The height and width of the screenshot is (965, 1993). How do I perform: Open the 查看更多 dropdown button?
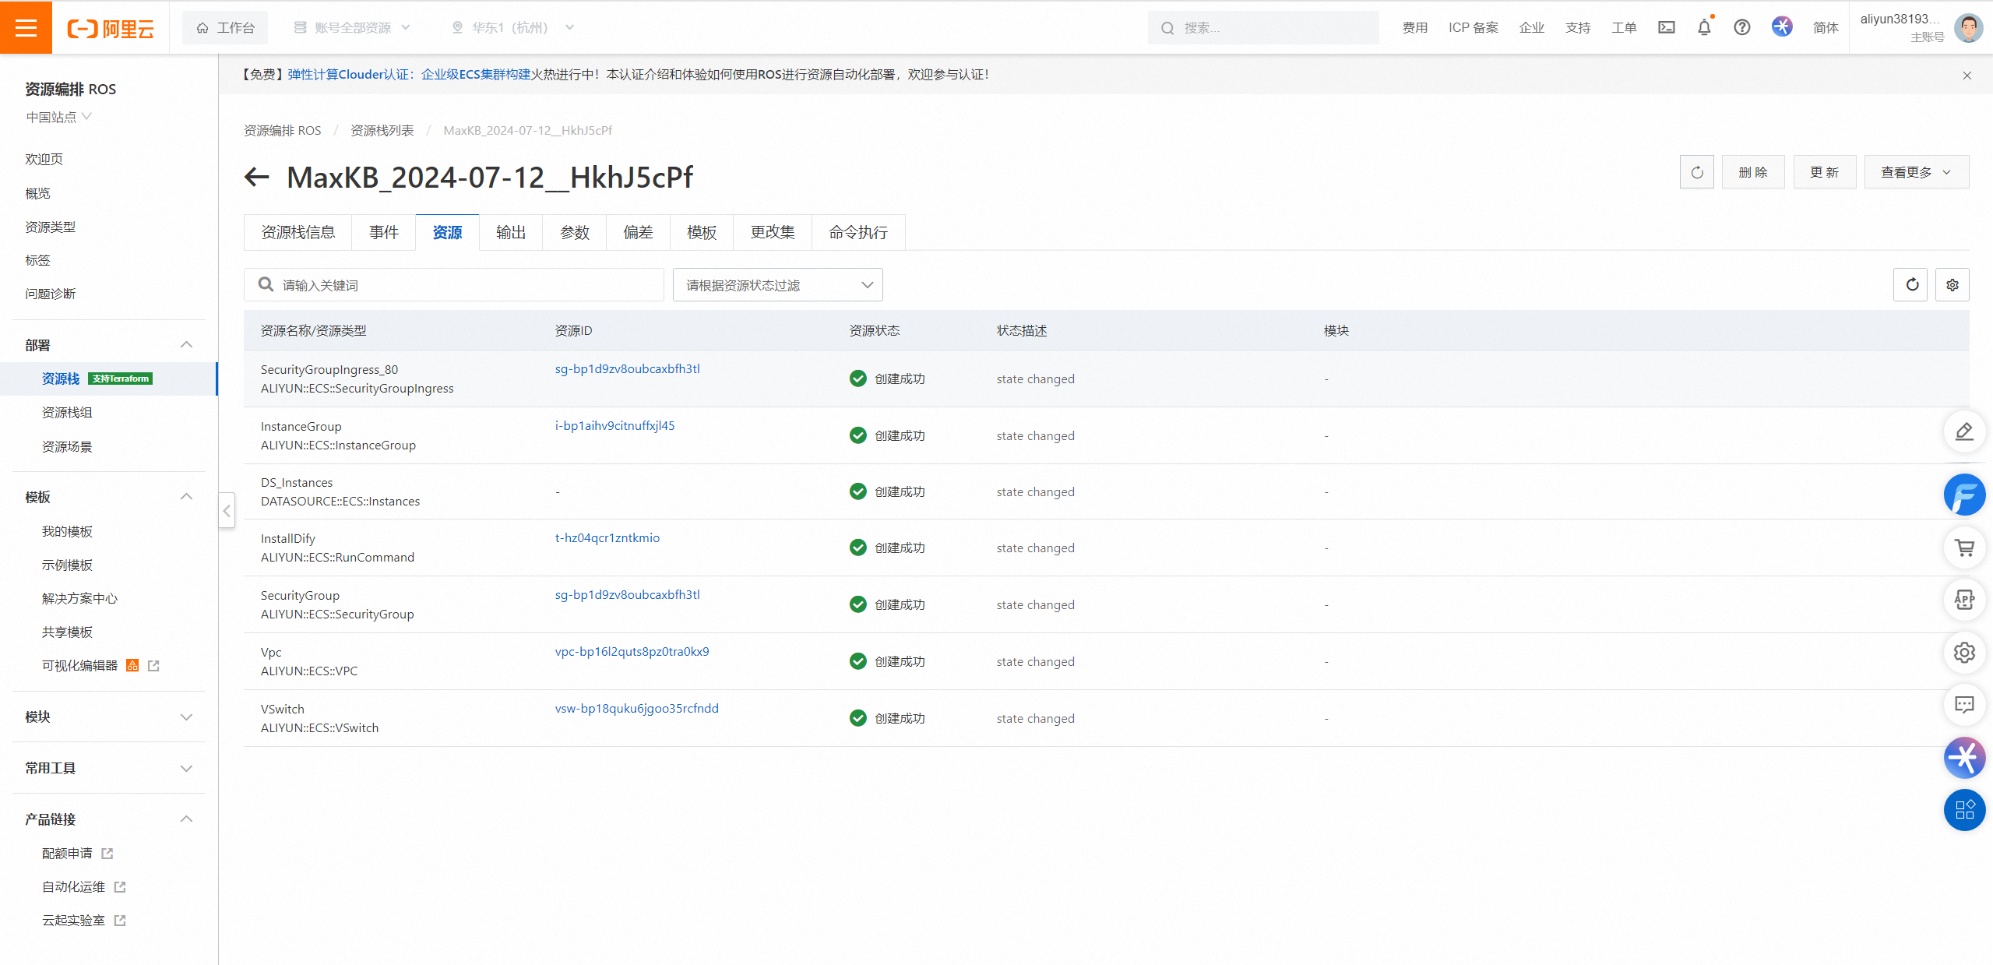(x=1916, y=172)
